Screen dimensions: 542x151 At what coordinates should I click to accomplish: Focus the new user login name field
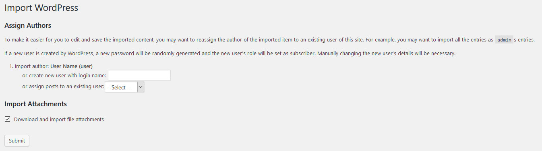point(139,75)
